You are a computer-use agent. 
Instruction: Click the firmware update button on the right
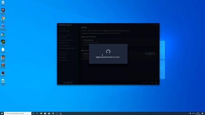pyautogui.click(x=150, y=54)
